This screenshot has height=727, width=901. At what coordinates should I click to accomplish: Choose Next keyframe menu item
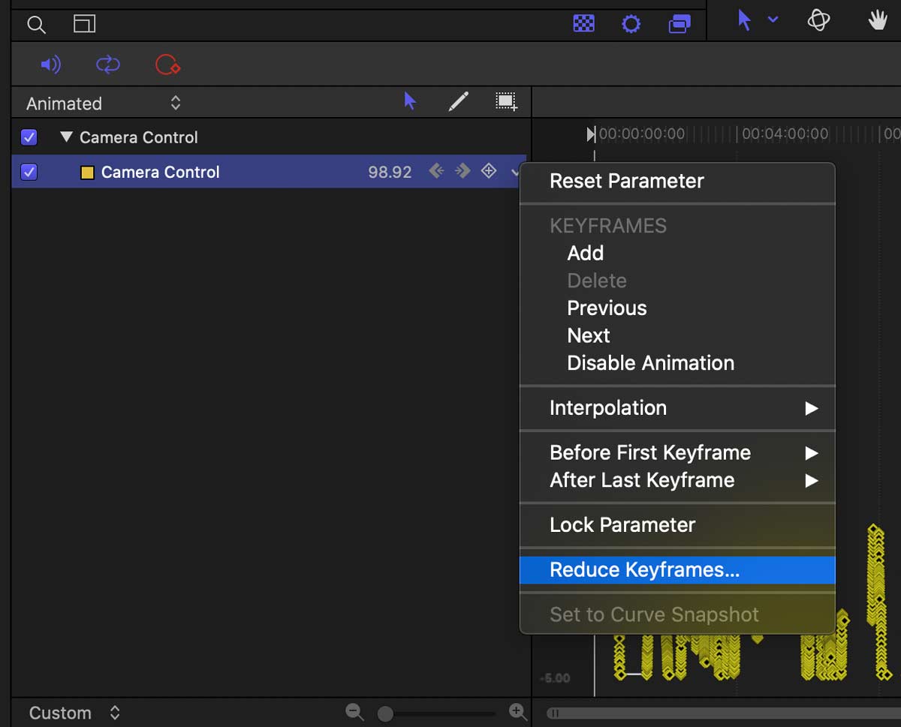tap(677, 335)
